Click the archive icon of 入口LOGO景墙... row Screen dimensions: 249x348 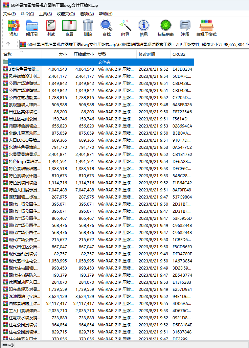tap(5, 140)
